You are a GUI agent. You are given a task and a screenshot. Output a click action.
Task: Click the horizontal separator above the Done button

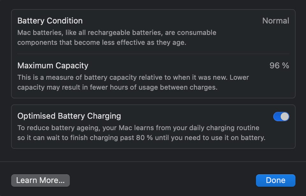point(153,162)
